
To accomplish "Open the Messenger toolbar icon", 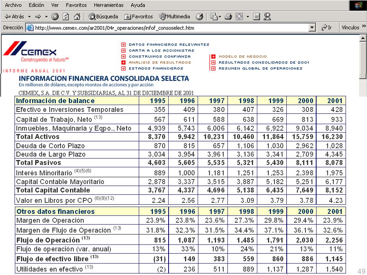I will pos(267,16).
